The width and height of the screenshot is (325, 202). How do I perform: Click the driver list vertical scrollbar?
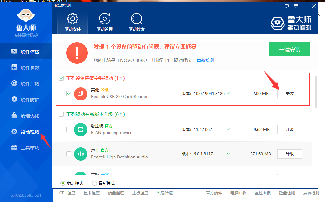tap(316, 92)
